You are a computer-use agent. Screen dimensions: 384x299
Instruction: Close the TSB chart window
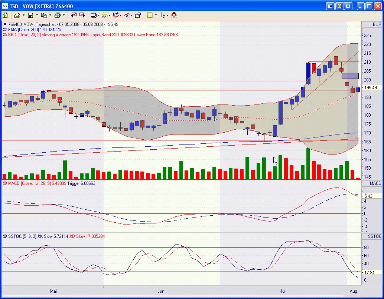point(378,6)
